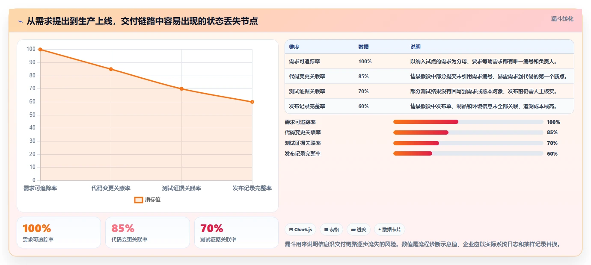Screen dimensions: 591x265
Task: Click the 代码变更关联率 progress bar
Action: (x=468, y=132)
